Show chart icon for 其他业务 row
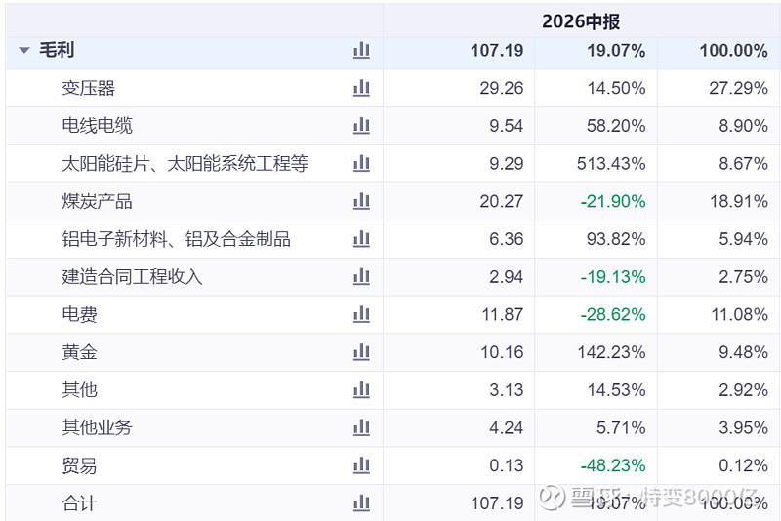Viewport: 781px width, 521px height. tap(361, 427)
